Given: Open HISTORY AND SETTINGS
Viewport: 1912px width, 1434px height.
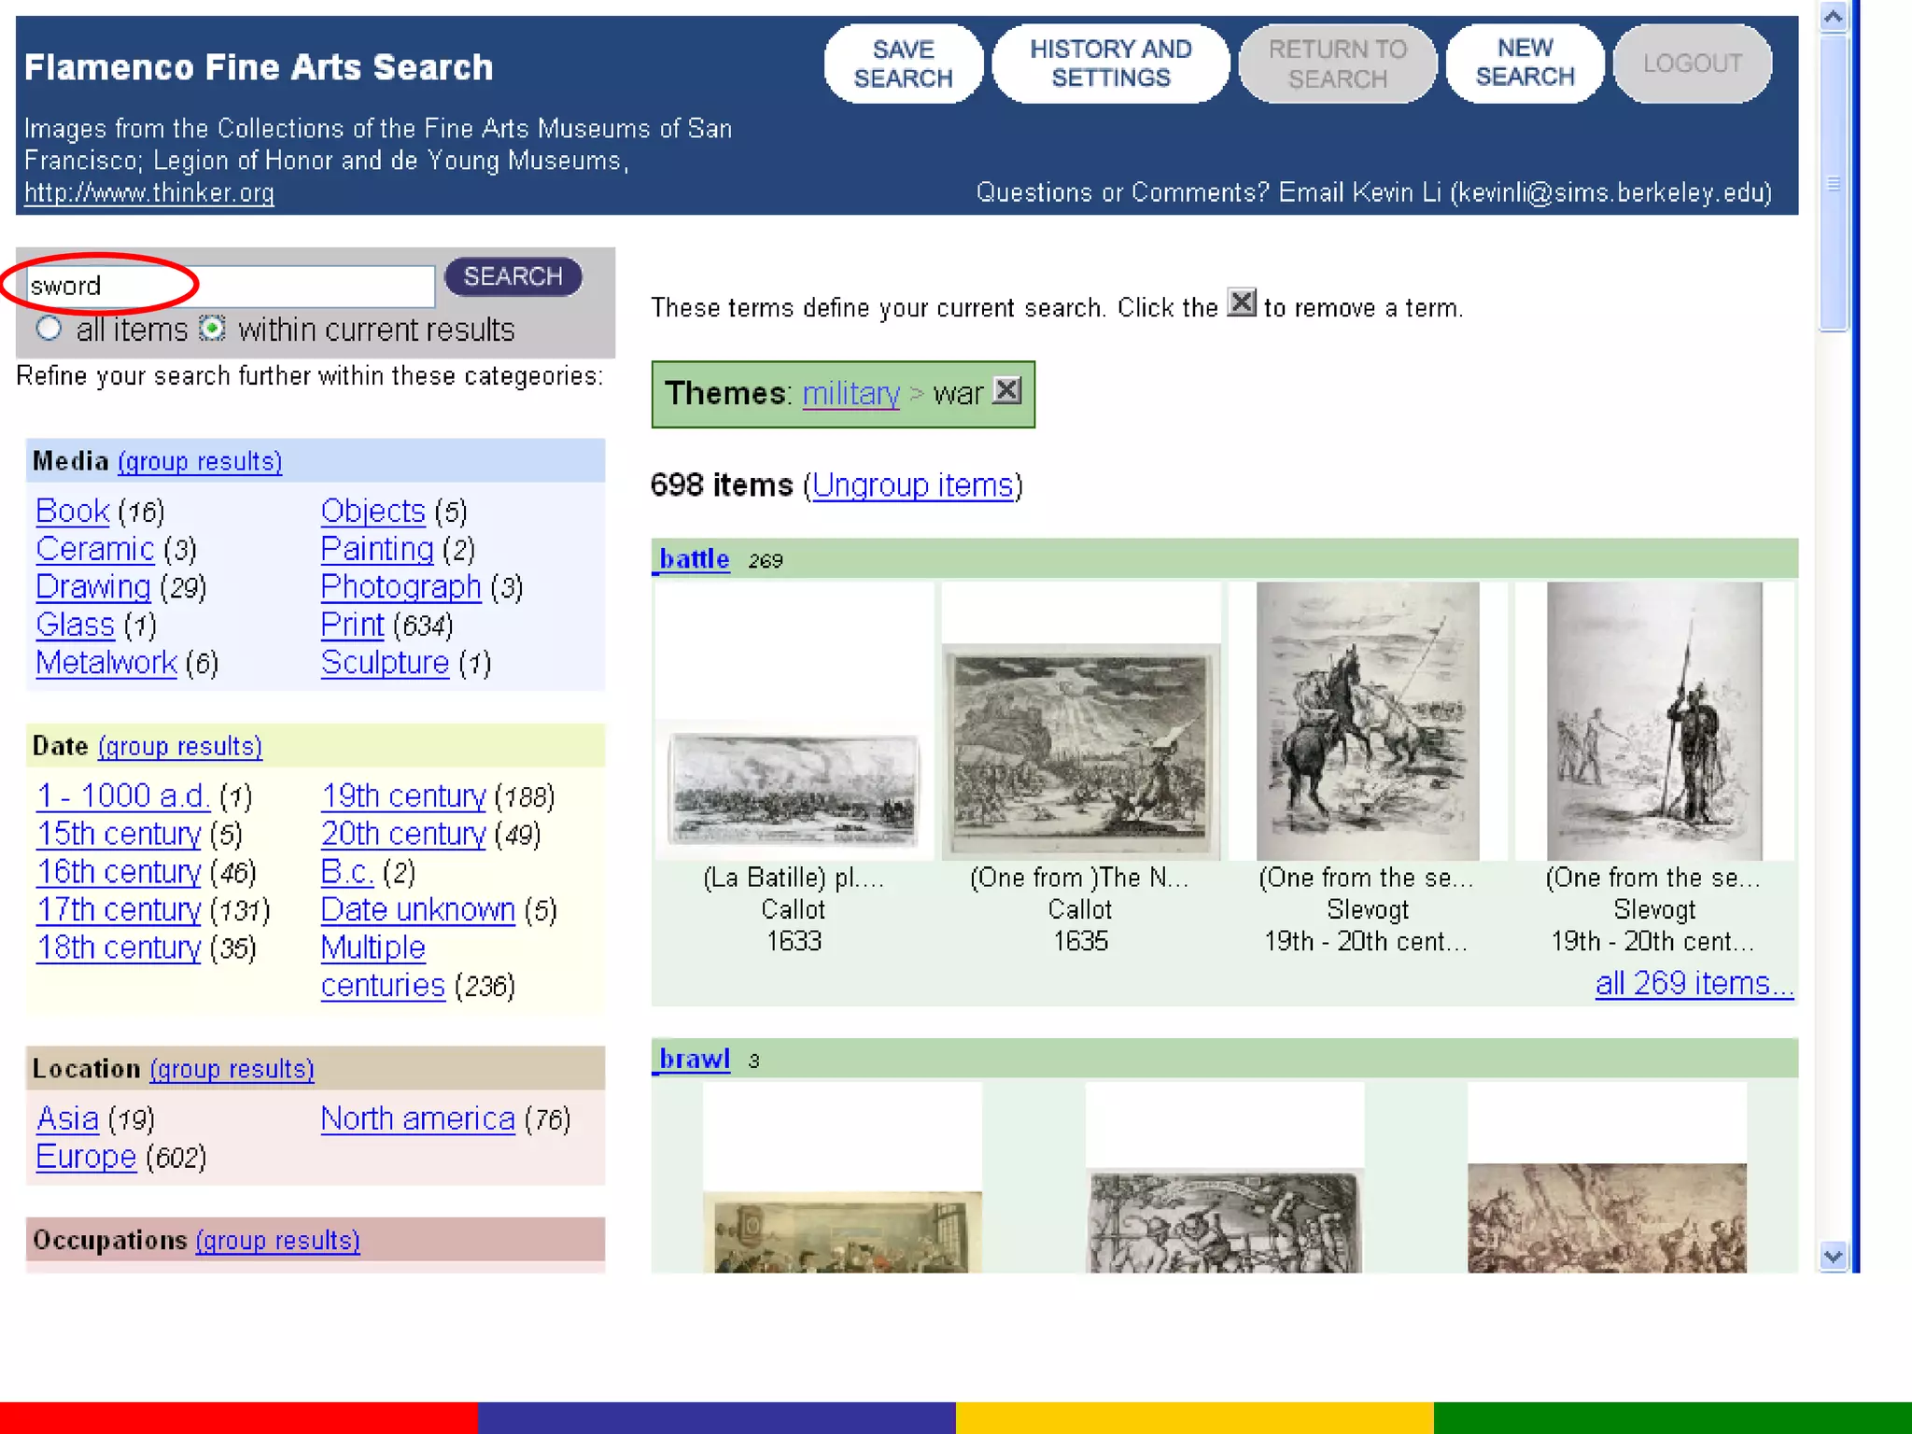Looking at the screenshot, I should 1110,63.
